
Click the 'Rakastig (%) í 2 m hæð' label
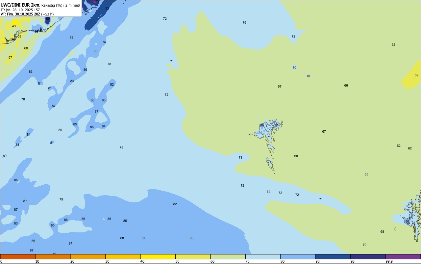[x=61, y=5]
